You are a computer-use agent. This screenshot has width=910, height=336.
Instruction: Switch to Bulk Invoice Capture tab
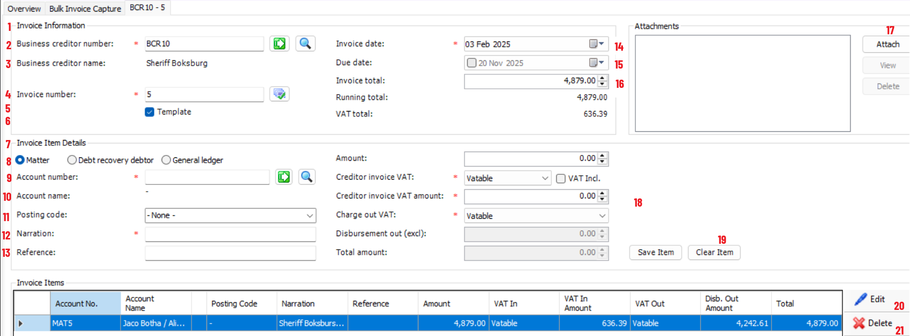(85, 9)
